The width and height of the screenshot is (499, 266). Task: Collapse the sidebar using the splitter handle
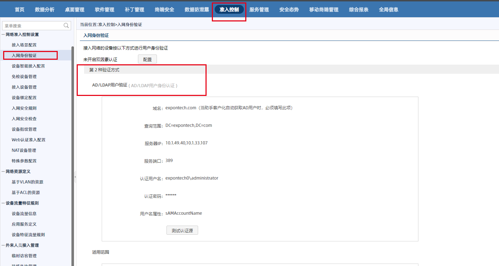[x=75, y=177]
